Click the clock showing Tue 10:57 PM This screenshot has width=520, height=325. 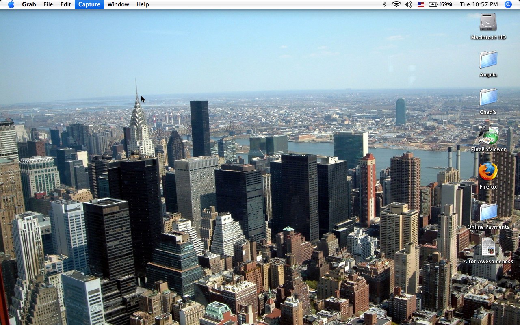(x=479, y=4)
